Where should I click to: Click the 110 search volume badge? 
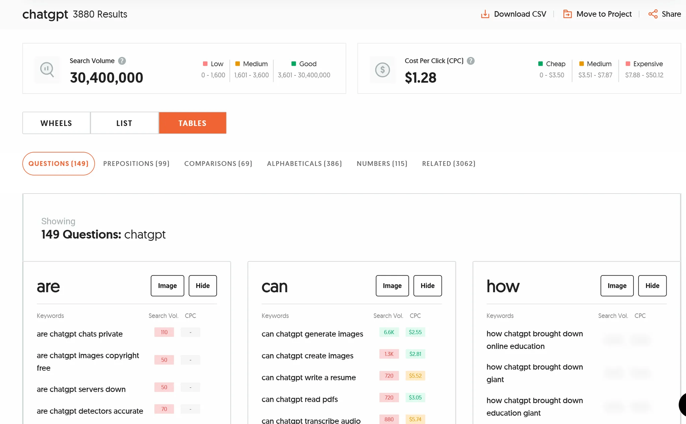[x=164, y=332]
